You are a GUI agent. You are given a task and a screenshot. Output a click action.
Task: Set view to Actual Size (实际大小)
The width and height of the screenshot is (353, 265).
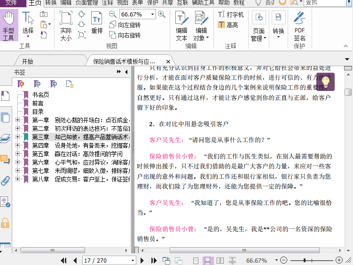click(66, 26)
